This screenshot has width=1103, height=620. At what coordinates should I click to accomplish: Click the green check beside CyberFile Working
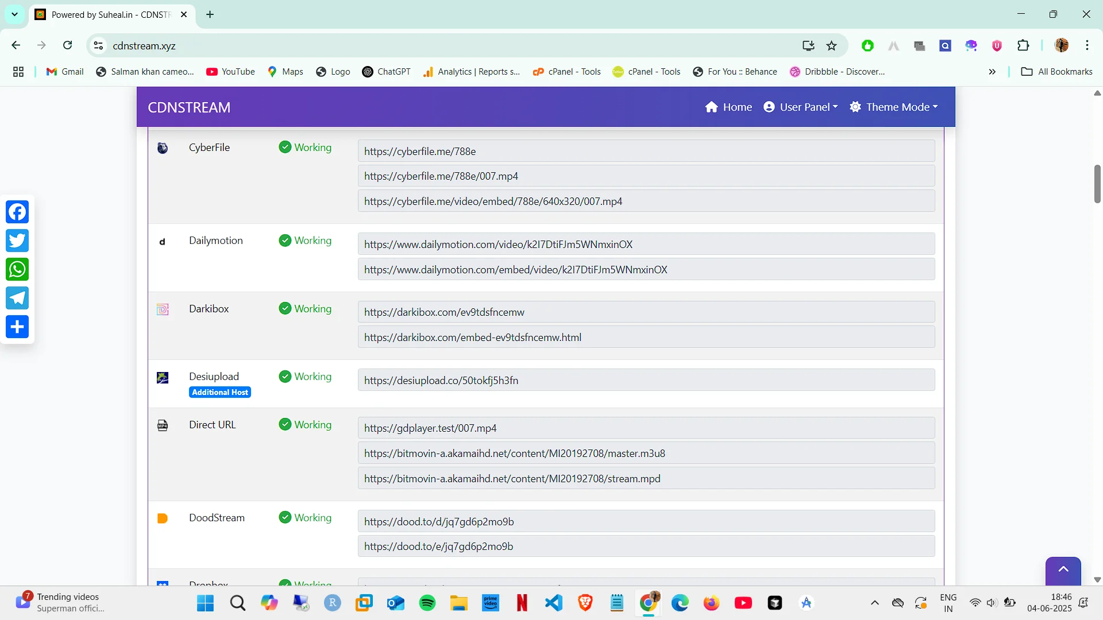[285, 147]
